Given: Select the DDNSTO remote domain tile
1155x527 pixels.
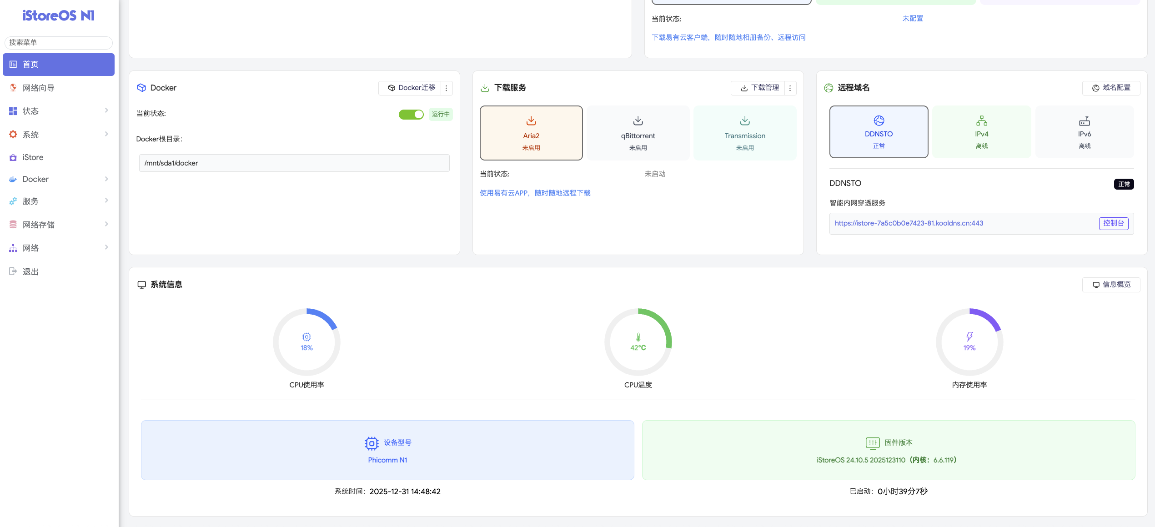Looking at the screenshot, I should 878,132.
